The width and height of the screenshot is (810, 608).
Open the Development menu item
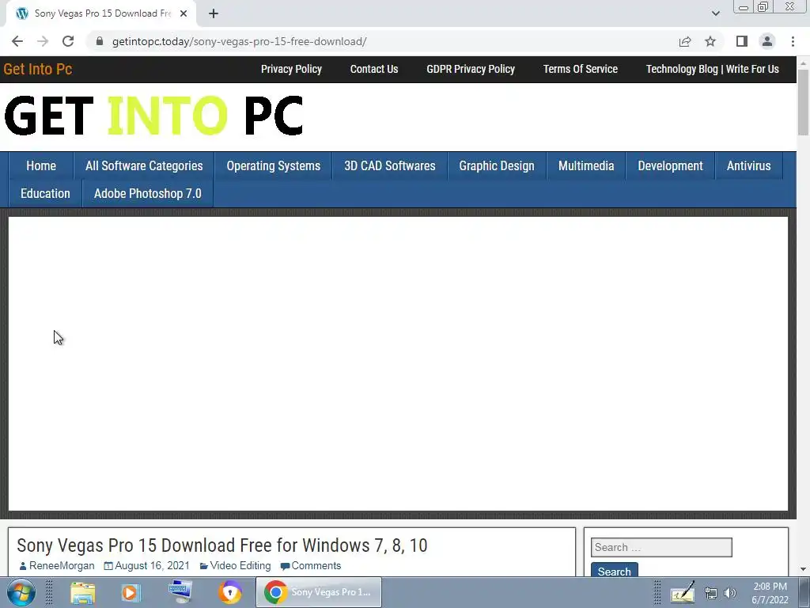pos(670,166)
